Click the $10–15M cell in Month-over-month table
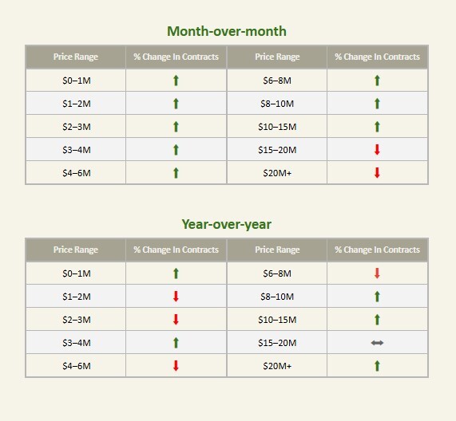 [x=277, y=127]
